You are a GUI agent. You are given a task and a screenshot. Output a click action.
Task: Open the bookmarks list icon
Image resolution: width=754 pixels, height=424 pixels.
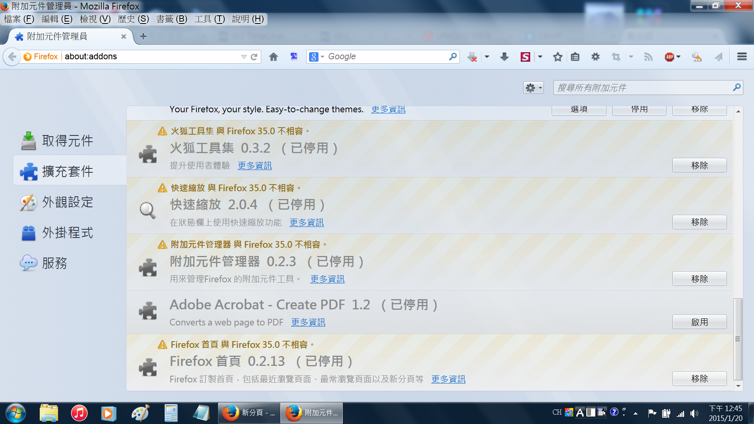tap(575, 57)
